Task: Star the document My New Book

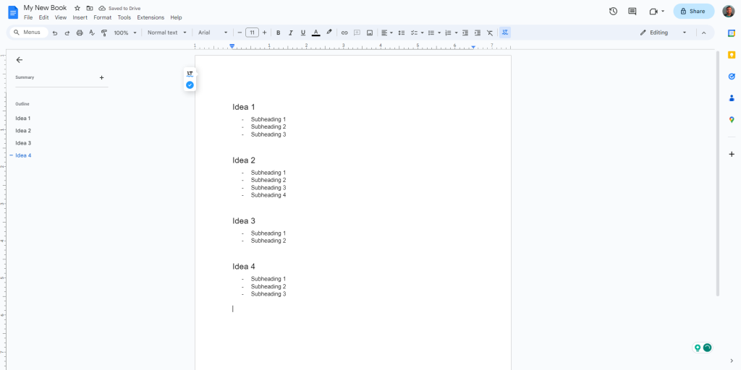Action: coord(77,8)
